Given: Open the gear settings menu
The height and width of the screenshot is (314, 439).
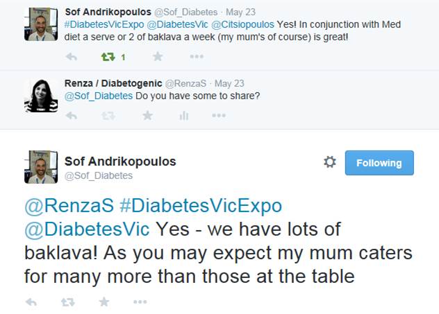Looking at the screenshot, I should click(330, 162).
